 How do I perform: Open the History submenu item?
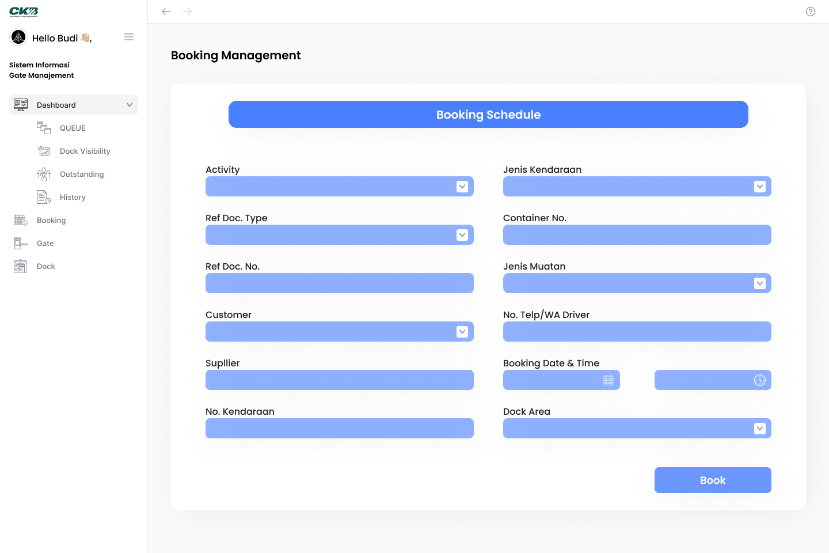[73, 197]
